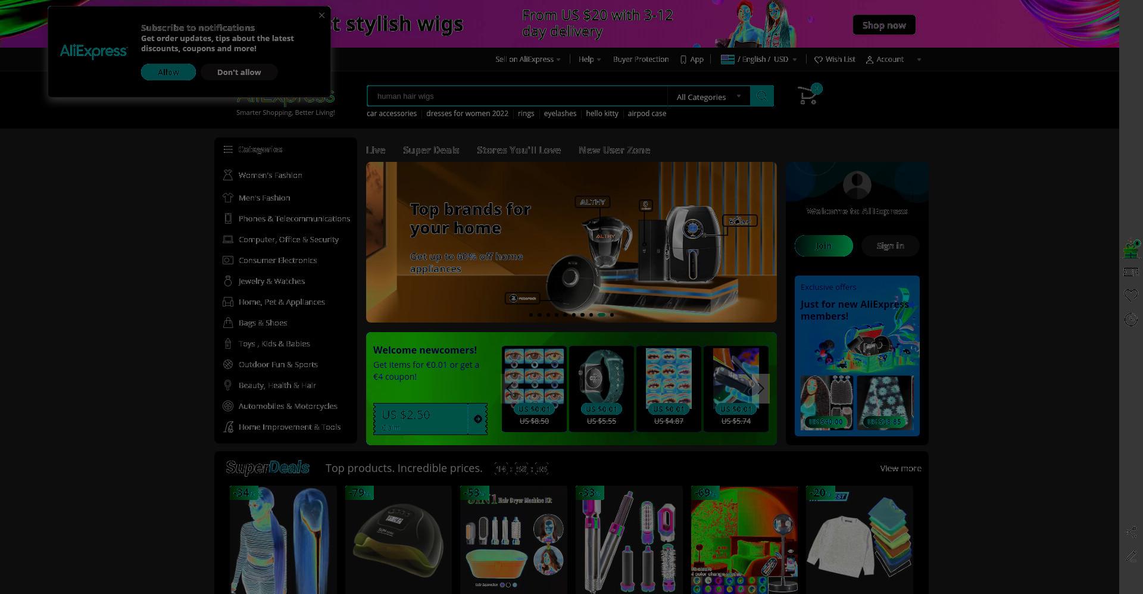Focus the human hair wigs search field
Viewport: 1143px width, 594px height.
click(517, 96)
